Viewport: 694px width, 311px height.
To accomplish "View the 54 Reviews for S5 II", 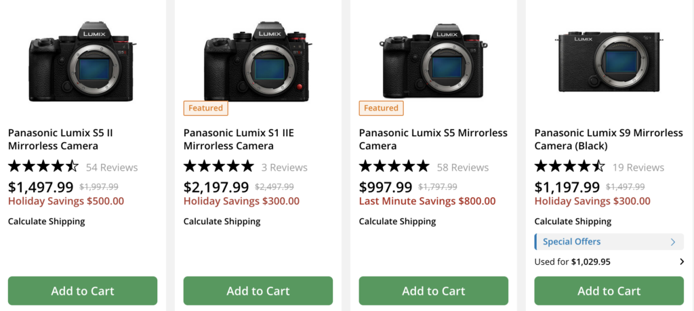I will [112, 167].
